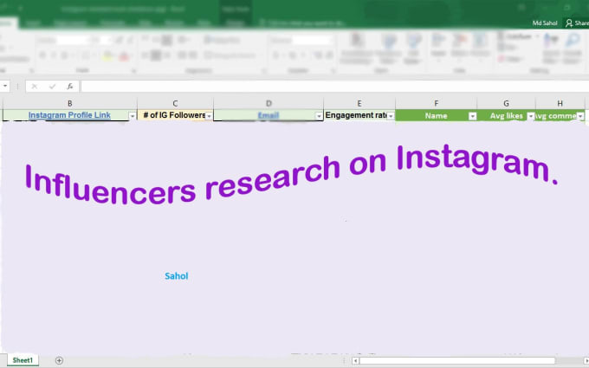Add a new sheet with the plus icon
The width and height of the screenshot is (589, 368).
coord(59,359)
